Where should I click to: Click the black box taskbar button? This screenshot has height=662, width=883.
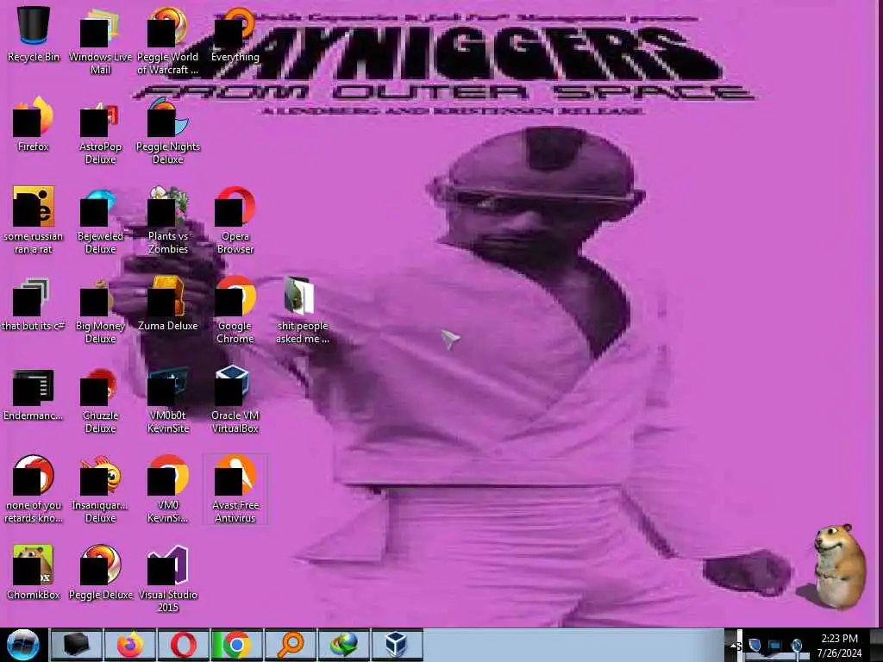76,645
